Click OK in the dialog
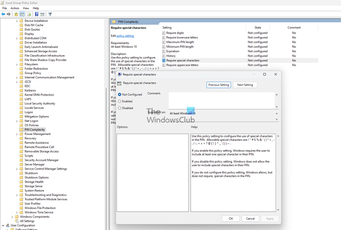The image size is (341, 230). pos(231,218)
